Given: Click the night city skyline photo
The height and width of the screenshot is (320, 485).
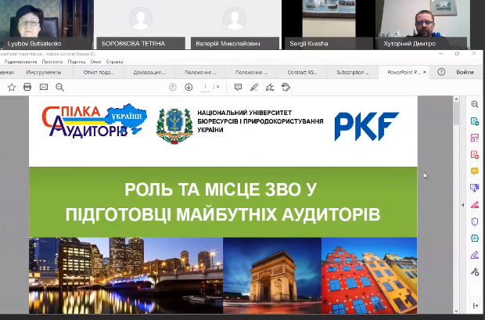Looking at the screenshot, I should [x=126, y=275].
